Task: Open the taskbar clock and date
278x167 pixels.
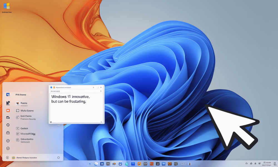Action: click(267, 164)
